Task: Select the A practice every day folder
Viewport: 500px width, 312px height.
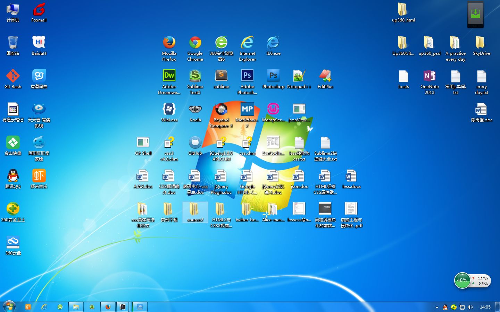Action: tap(456, 49)
